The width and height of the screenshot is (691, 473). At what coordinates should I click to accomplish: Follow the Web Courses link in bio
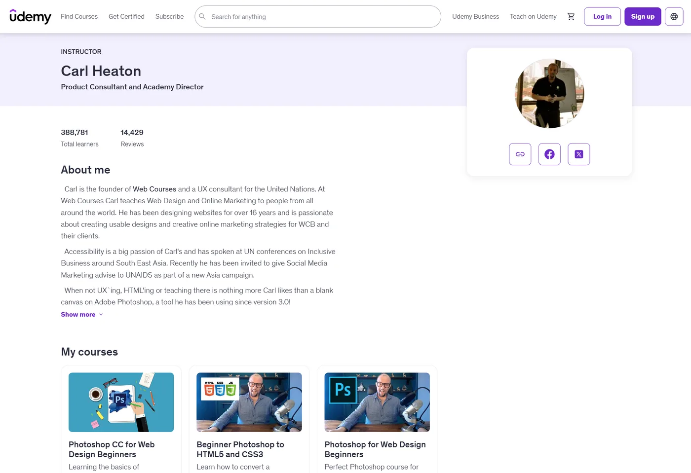154,189
